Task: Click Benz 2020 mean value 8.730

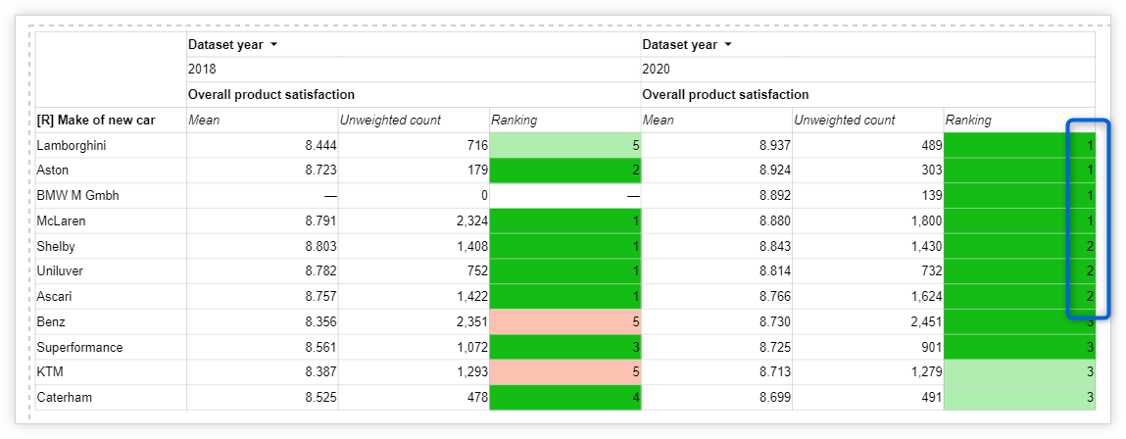Action: (x=775, y=321)
